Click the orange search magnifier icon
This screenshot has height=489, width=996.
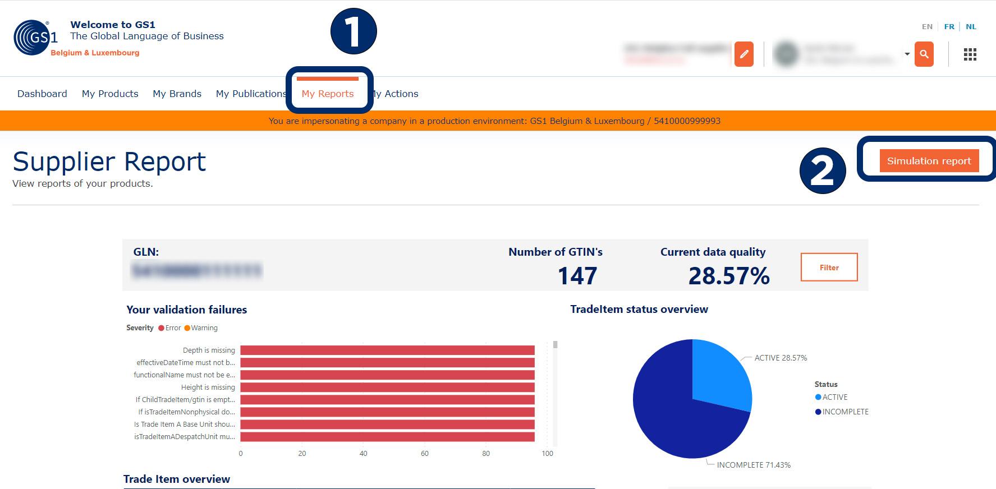tap(924, 54)
